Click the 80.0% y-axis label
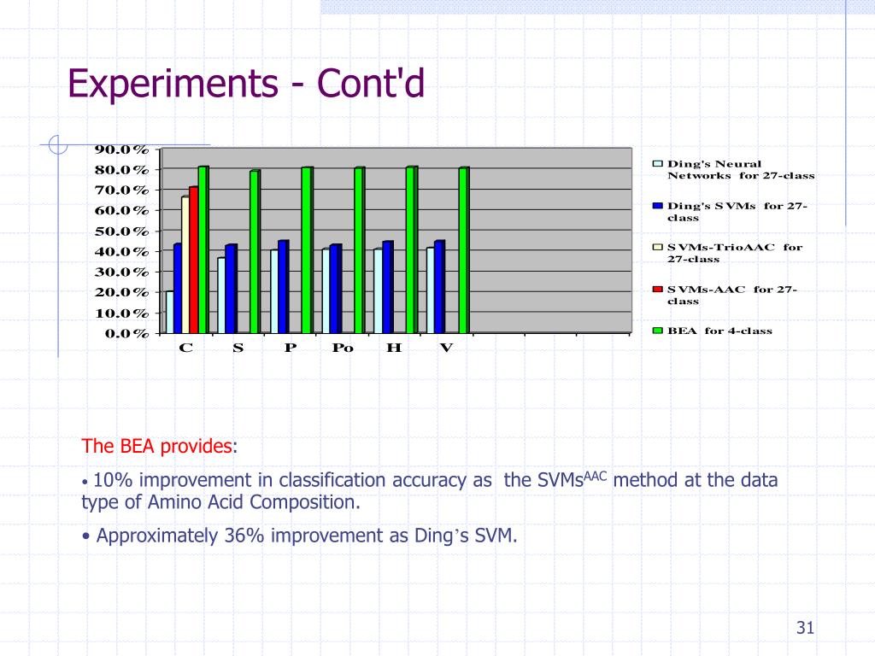The width and height of the screenshot is (875, 656). (x=121, y=170)
